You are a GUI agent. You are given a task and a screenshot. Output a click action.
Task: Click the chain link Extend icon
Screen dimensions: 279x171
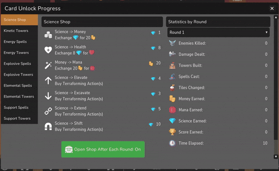[48, 111]
